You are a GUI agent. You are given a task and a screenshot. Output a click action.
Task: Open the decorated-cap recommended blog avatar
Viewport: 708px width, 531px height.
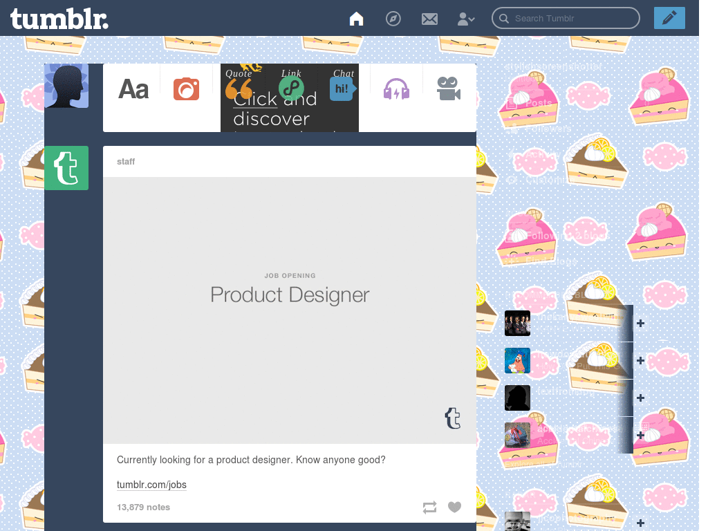pyautogui.click(x=517, y=435)
